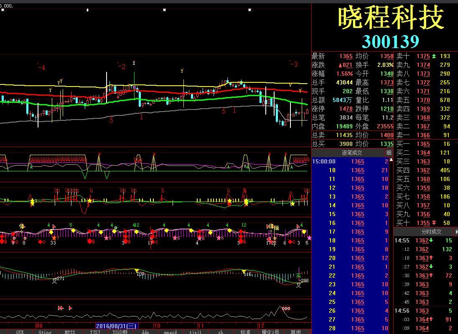Select the 2016/08/31(三) date label on the time axis
This screenshot has height=334, width=458.
[x=116, y=326]
